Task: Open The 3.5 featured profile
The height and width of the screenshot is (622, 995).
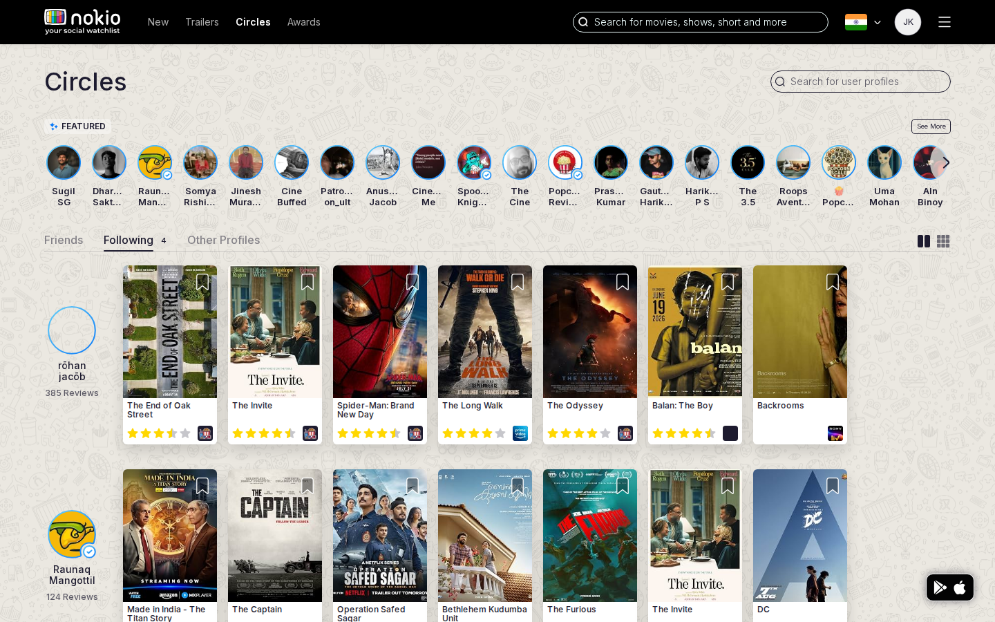Action: 748,162
